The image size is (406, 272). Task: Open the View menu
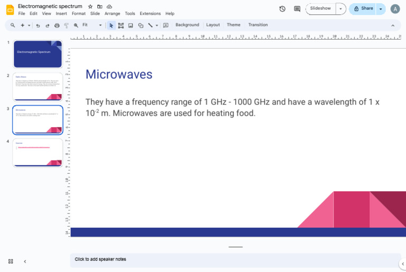47,13
